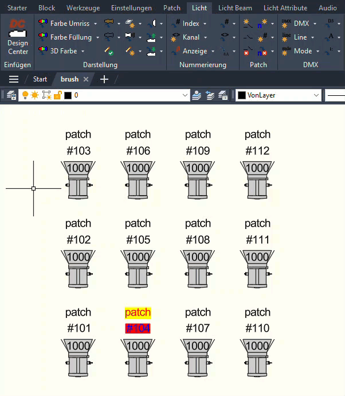Open the Licht Attribute ribbon tab

[x=285, y=8]
